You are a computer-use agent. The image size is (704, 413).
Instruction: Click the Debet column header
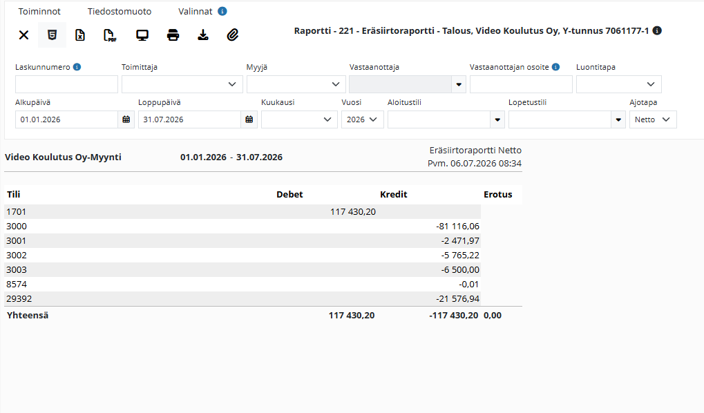(289, 194)
